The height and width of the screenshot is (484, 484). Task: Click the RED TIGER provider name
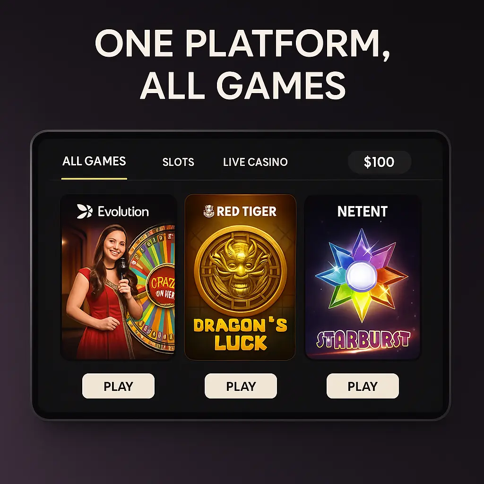(247, 211)
